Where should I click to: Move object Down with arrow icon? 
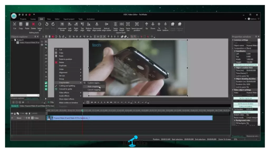coord(153,24)
